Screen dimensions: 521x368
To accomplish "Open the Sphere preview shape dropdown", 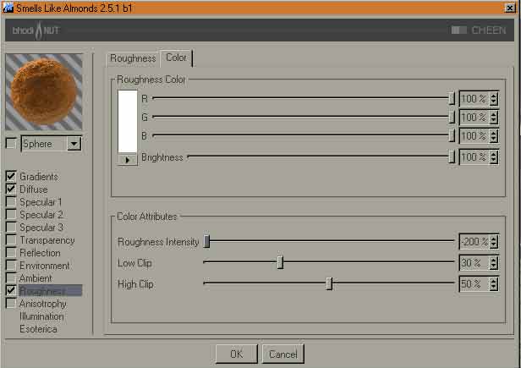I will coord(74,144).
